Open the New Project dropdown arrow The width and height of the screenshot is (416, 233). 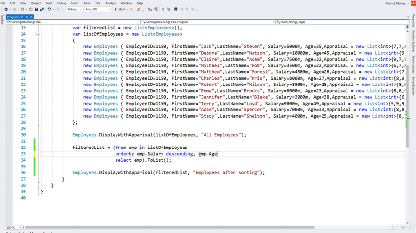tap(26, 9)
